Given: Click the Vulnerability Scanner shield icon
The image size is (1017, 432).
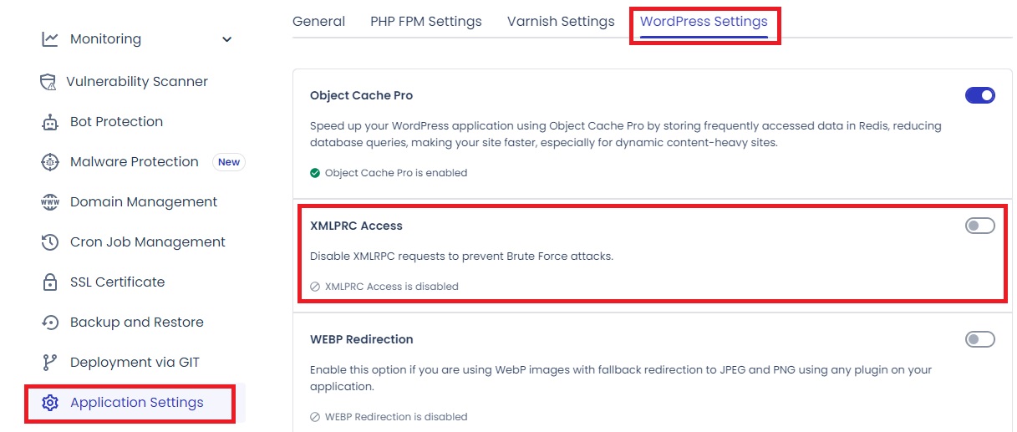Looking at the screenshot, I should tap(48, 82).
